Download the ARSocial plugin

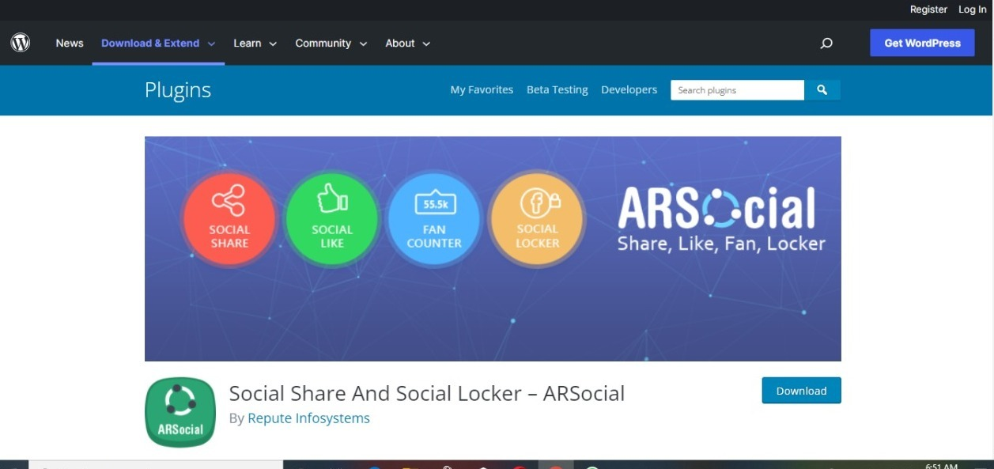pyautogui.click(x=801, y=390)
